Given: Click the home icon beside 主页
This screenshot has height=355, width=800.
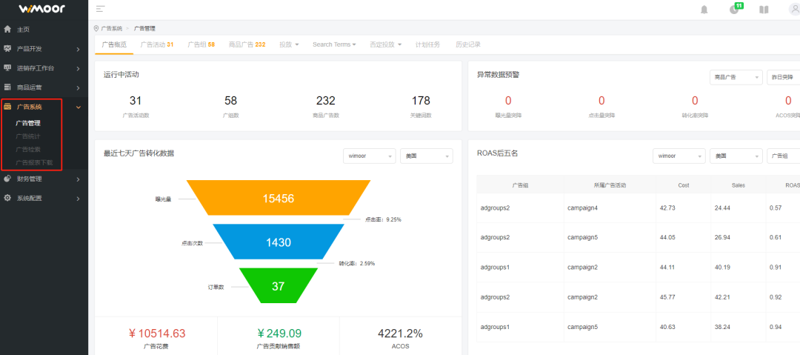Looking at the screenshot, I should pos(7,29).
